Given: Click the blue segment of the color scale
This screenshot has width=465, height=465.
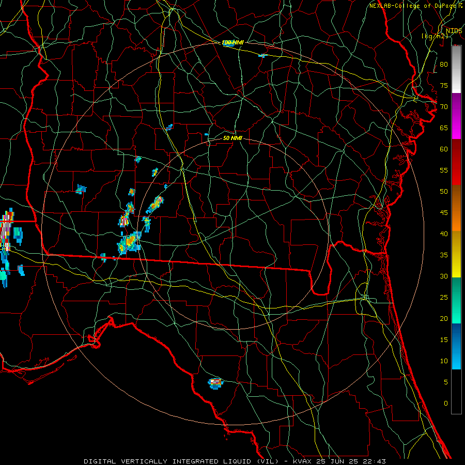Looking at the screenshot, I should pyautogui.click(x=456, y=346).
